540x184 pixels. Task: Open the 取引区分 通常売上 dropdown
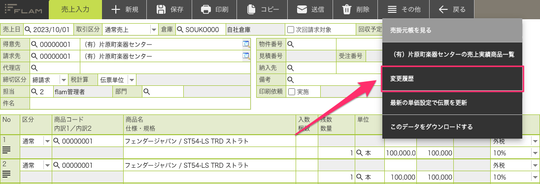(x=154, y=30)
